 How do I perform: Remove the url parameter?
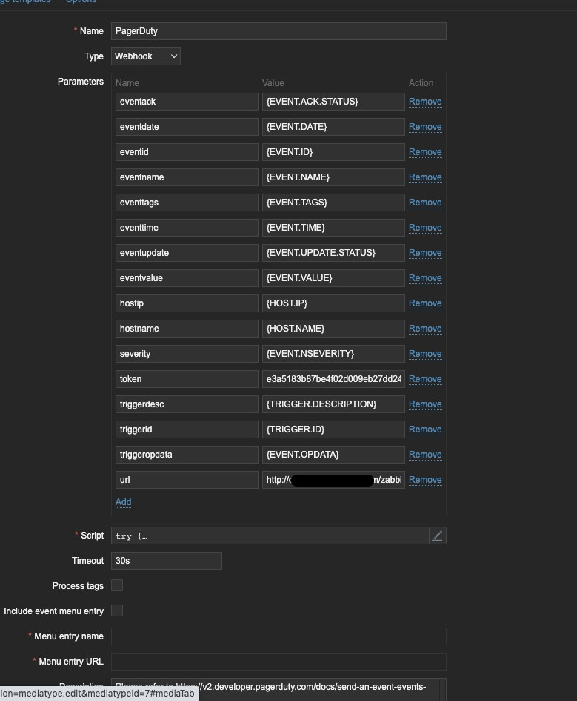click(x=425, y=480)
